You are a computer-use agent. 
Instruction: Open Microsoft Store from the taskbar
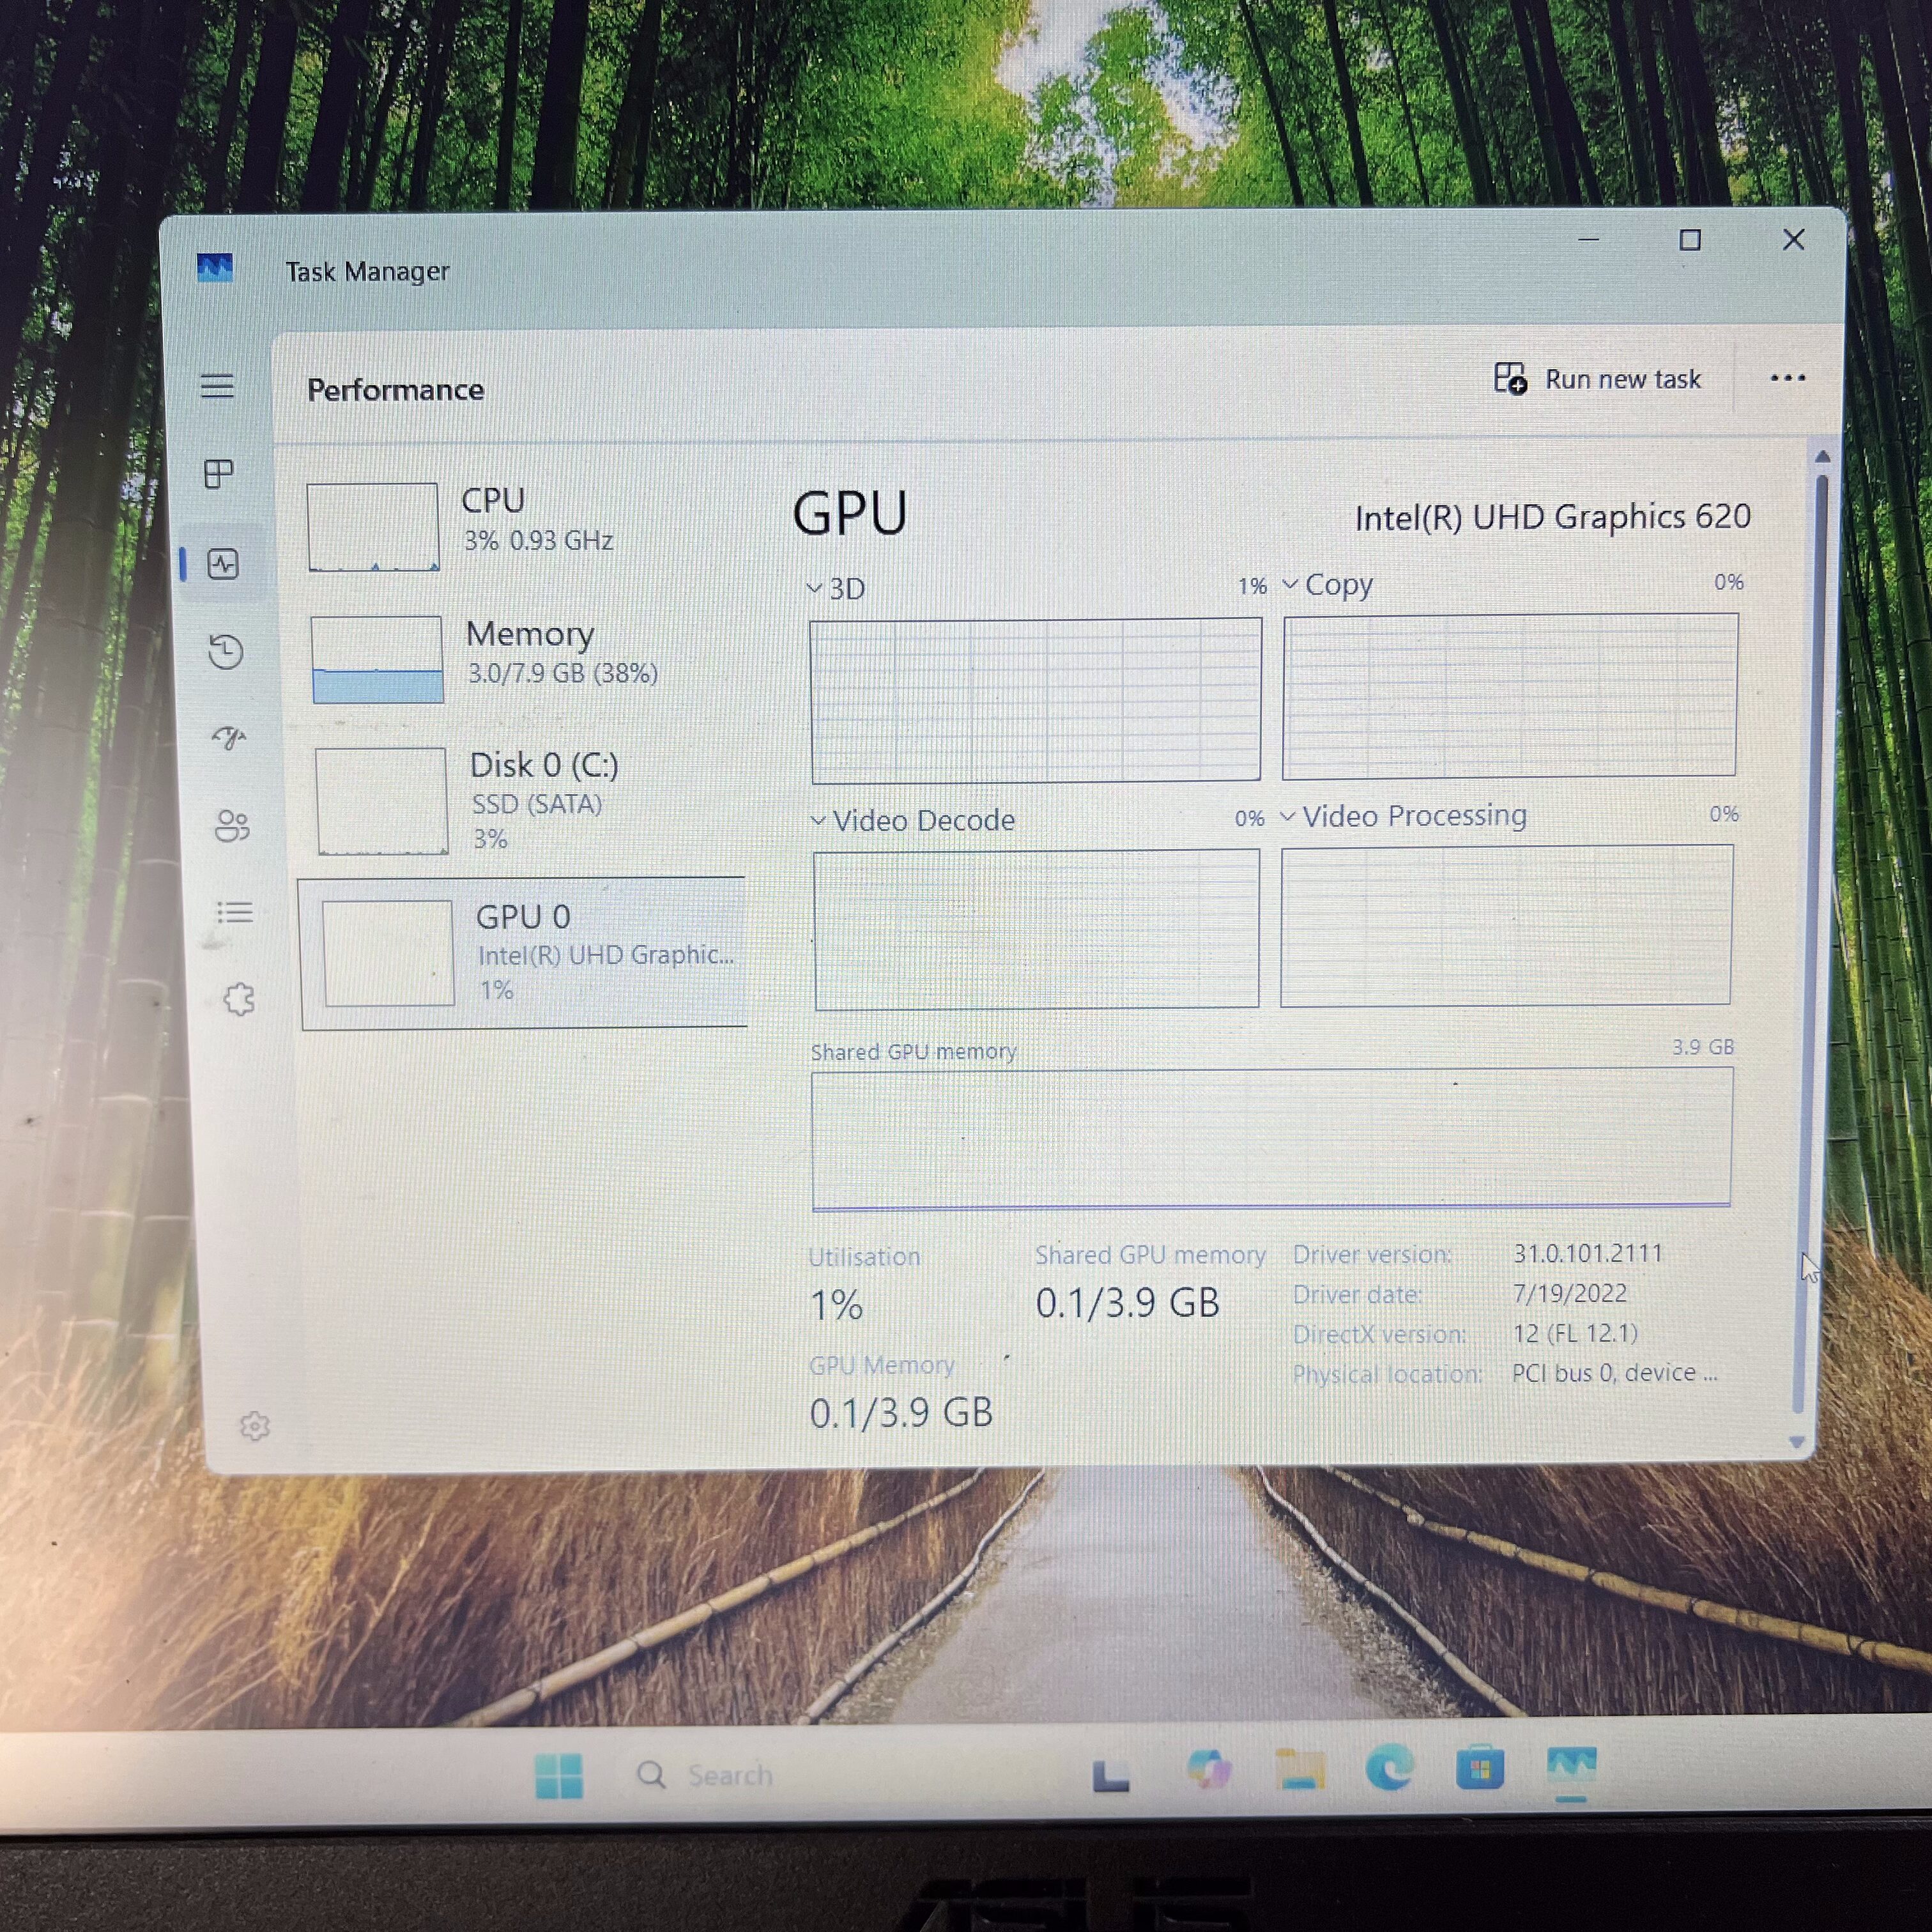tap(1480, 1768)
